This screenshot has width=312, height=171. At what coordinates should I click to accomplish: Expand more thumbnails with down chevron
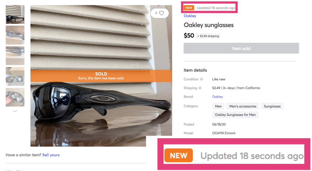tap(15, 111)
